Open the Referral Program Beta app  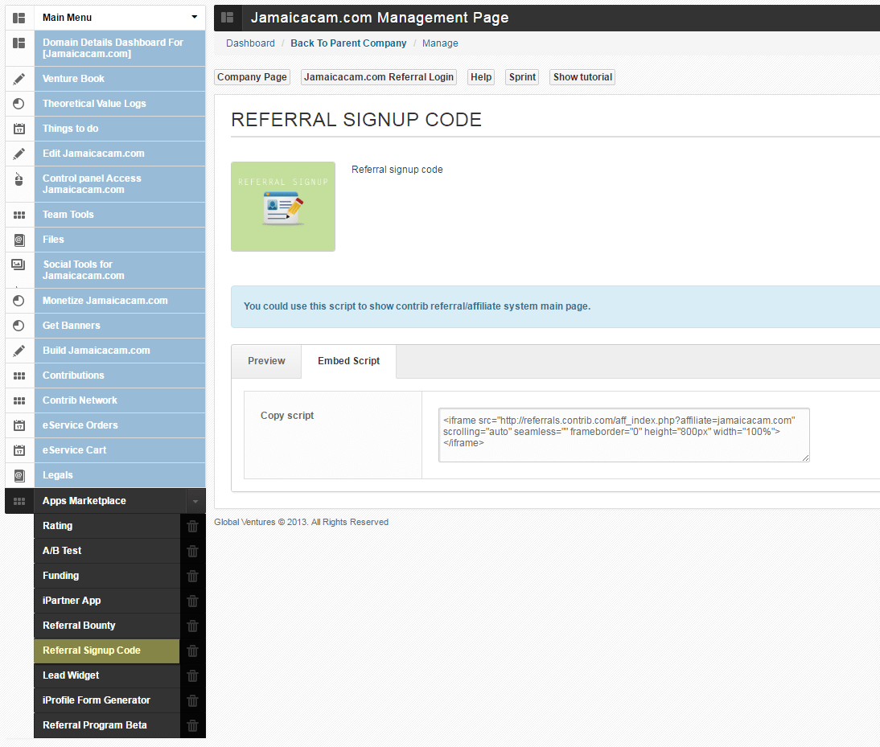107,725
